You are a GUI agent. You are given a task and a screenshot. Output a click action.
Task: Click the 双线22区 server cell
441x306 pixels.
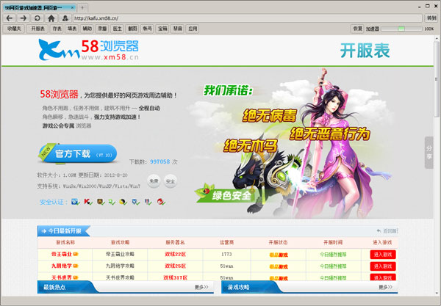tap(175, 255)
